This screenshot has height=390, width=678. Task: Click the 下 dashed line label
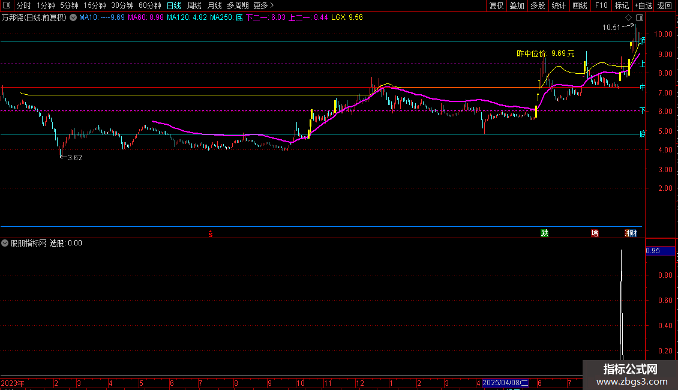(642, 110)
